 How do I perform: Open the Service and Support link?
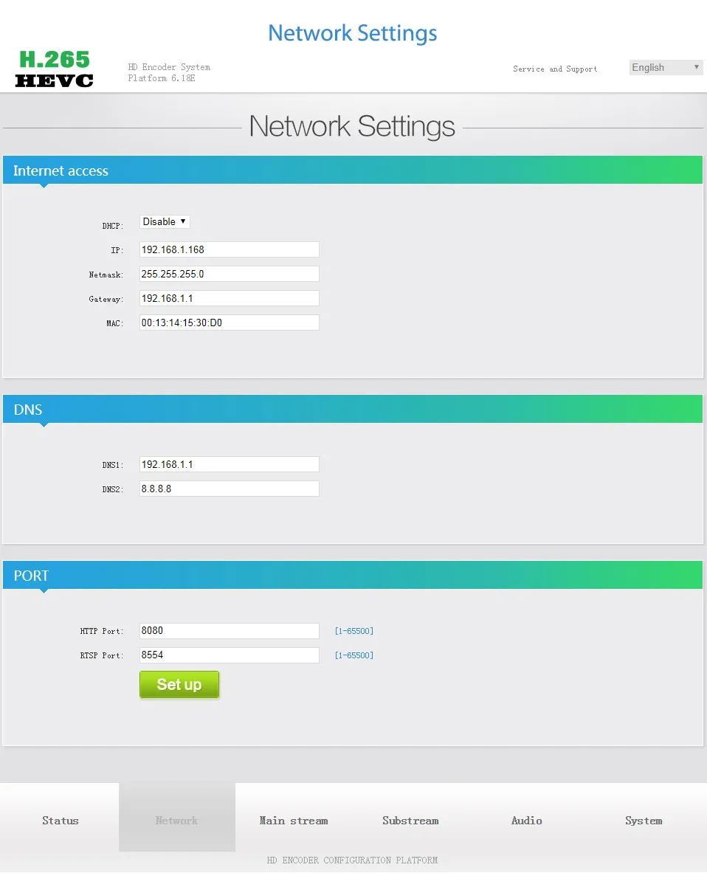click(x=555, y=69)
